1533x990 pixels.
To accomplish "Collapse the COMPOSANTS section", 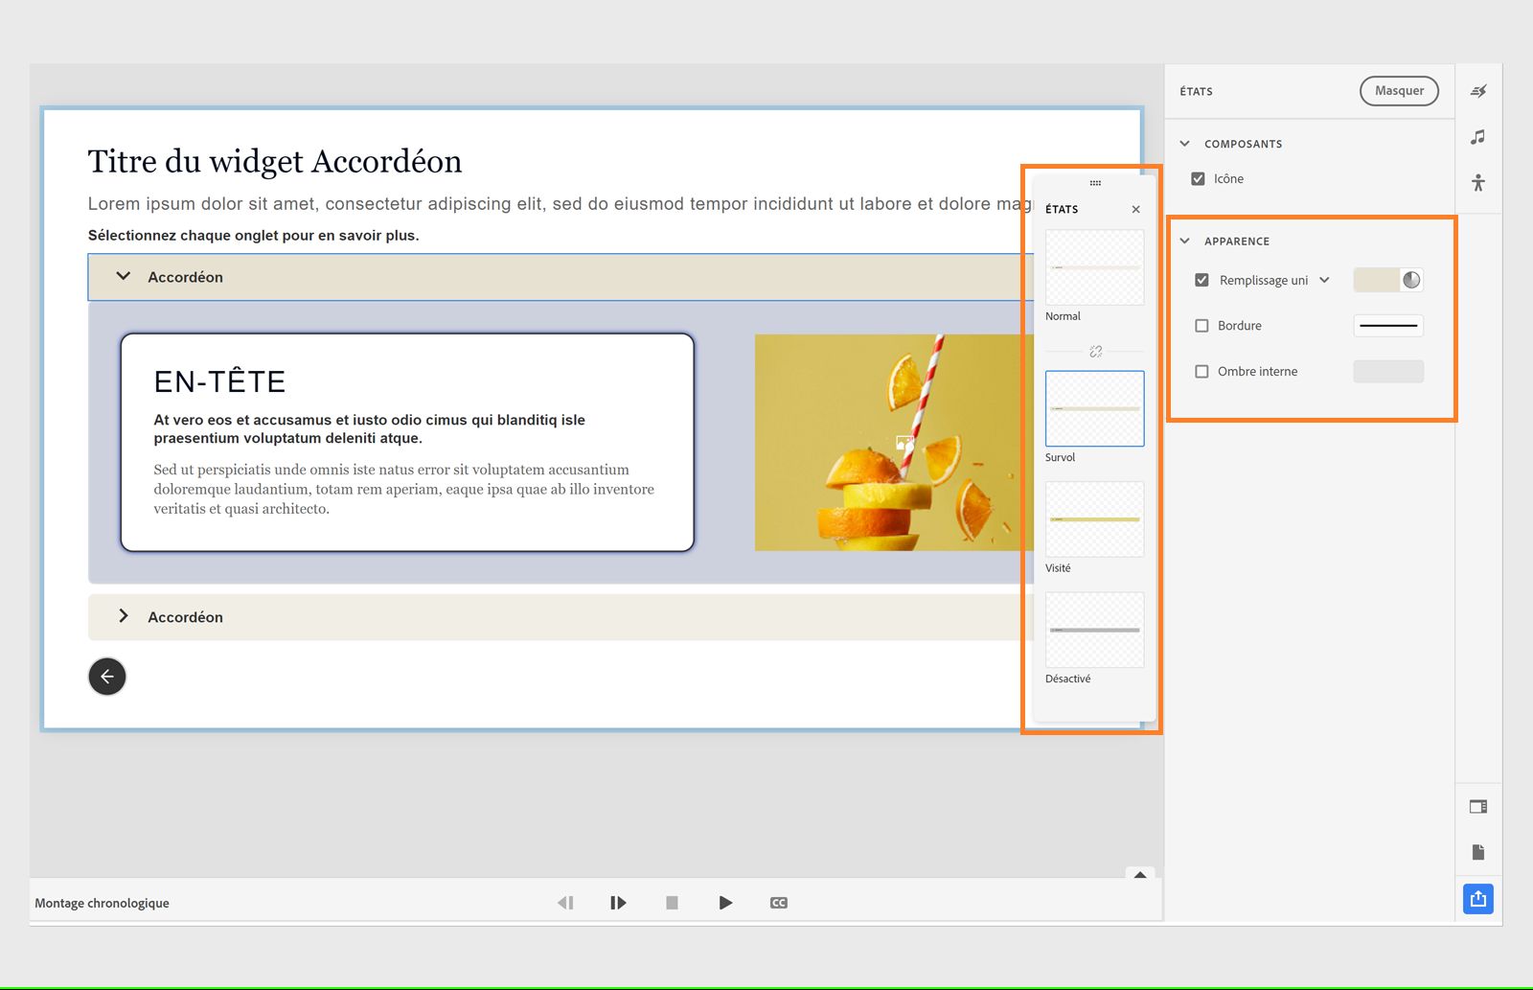I will pos(1185,144).
